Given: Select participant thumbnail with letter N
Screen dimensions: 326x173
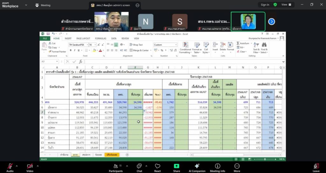Looking at the screenshot, I should tap(145, 22).
